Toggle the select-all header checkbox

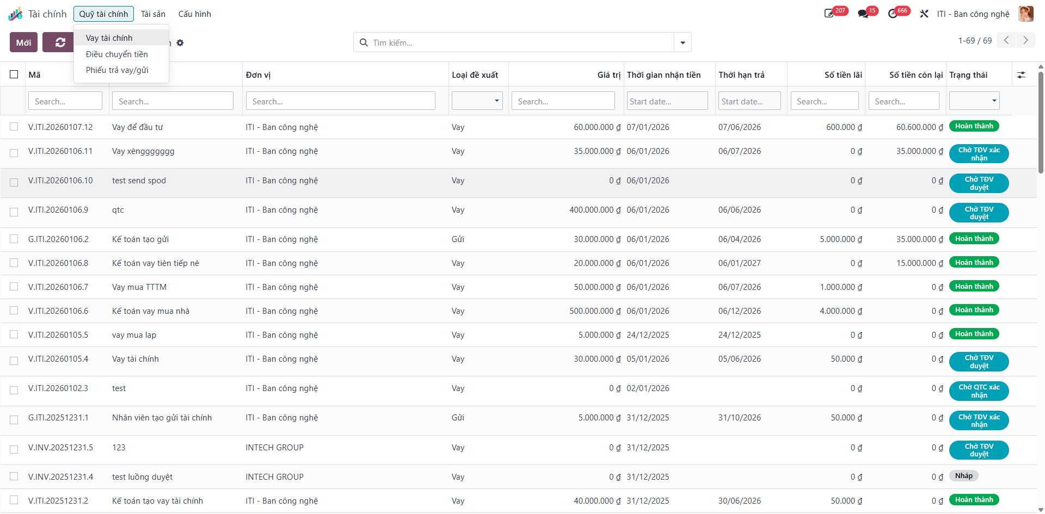14,75
